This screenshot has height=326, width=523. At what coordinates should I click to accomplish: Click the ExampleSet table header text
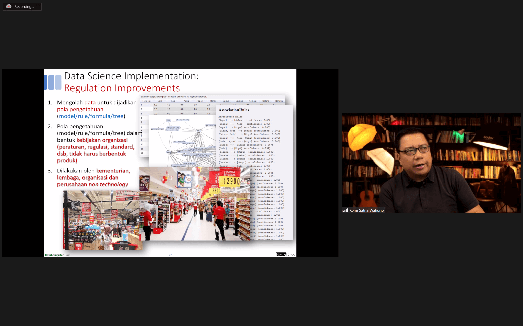click(174, 97)
